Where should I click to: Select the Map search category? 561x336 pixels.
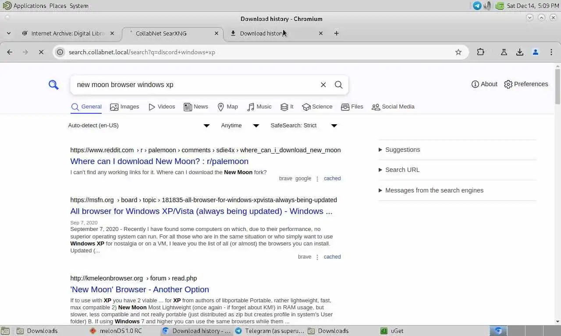pyautogui.click(x=227, y=107)
